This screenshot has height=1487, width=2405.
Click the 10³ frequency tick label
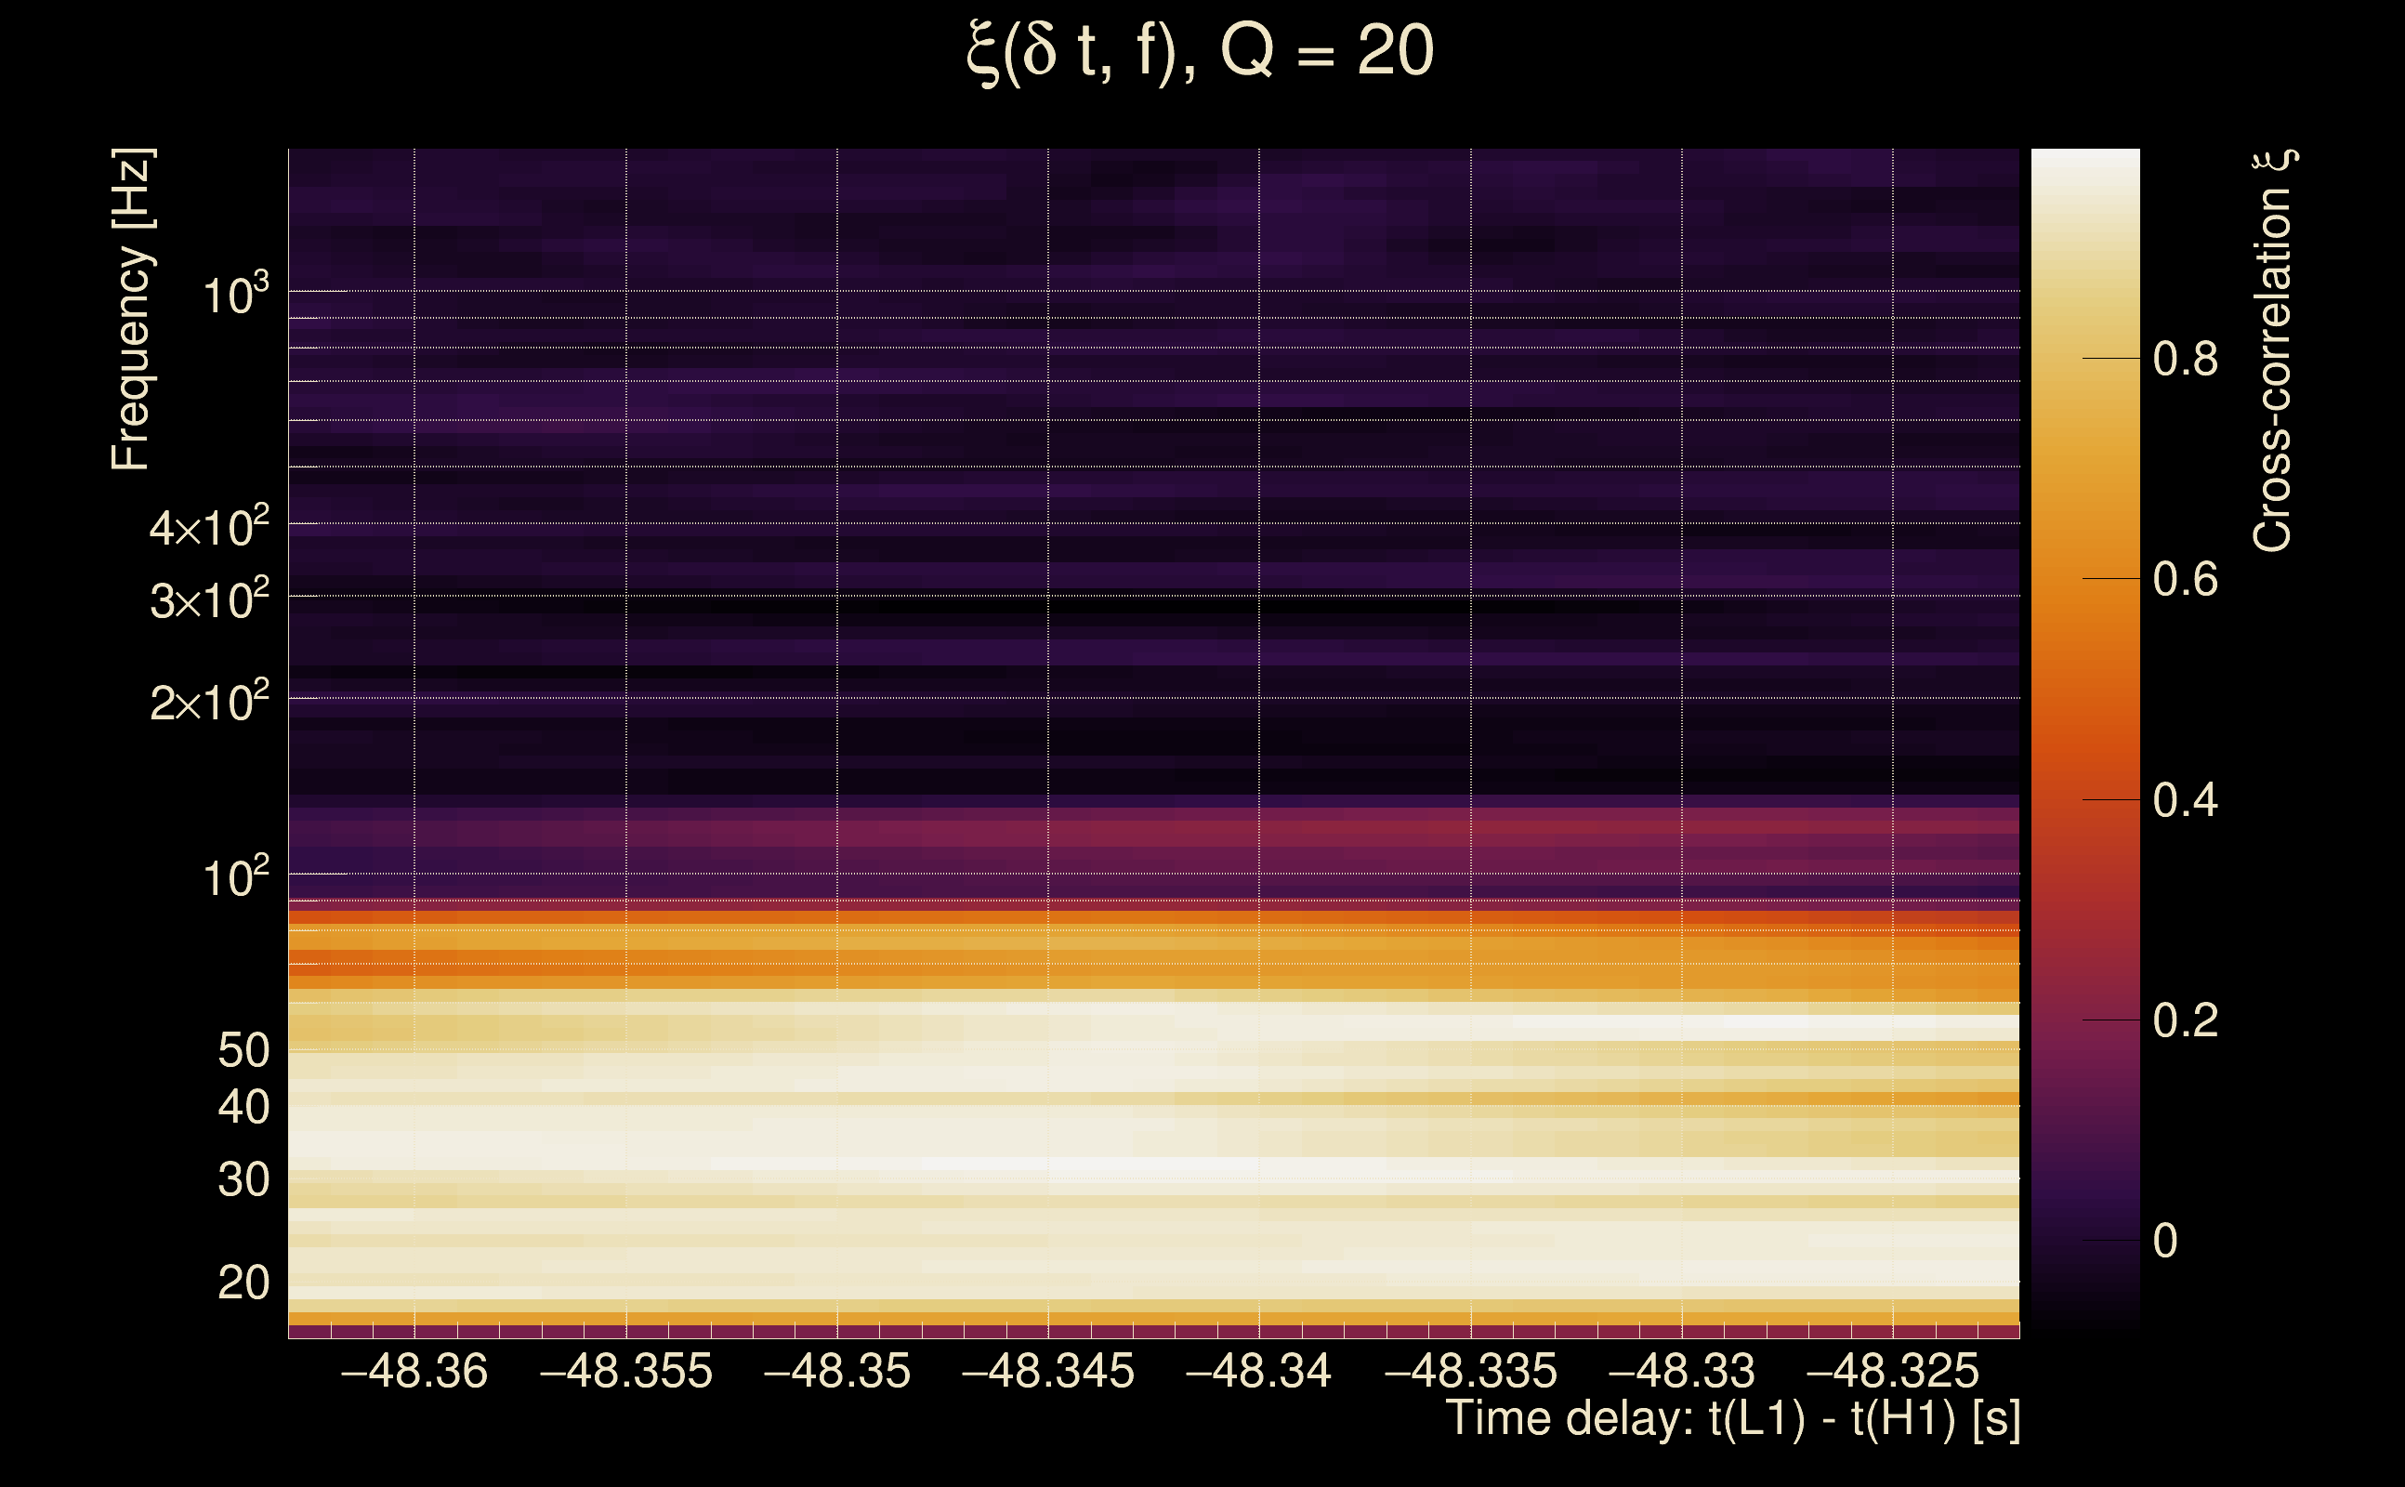[235, 295]
